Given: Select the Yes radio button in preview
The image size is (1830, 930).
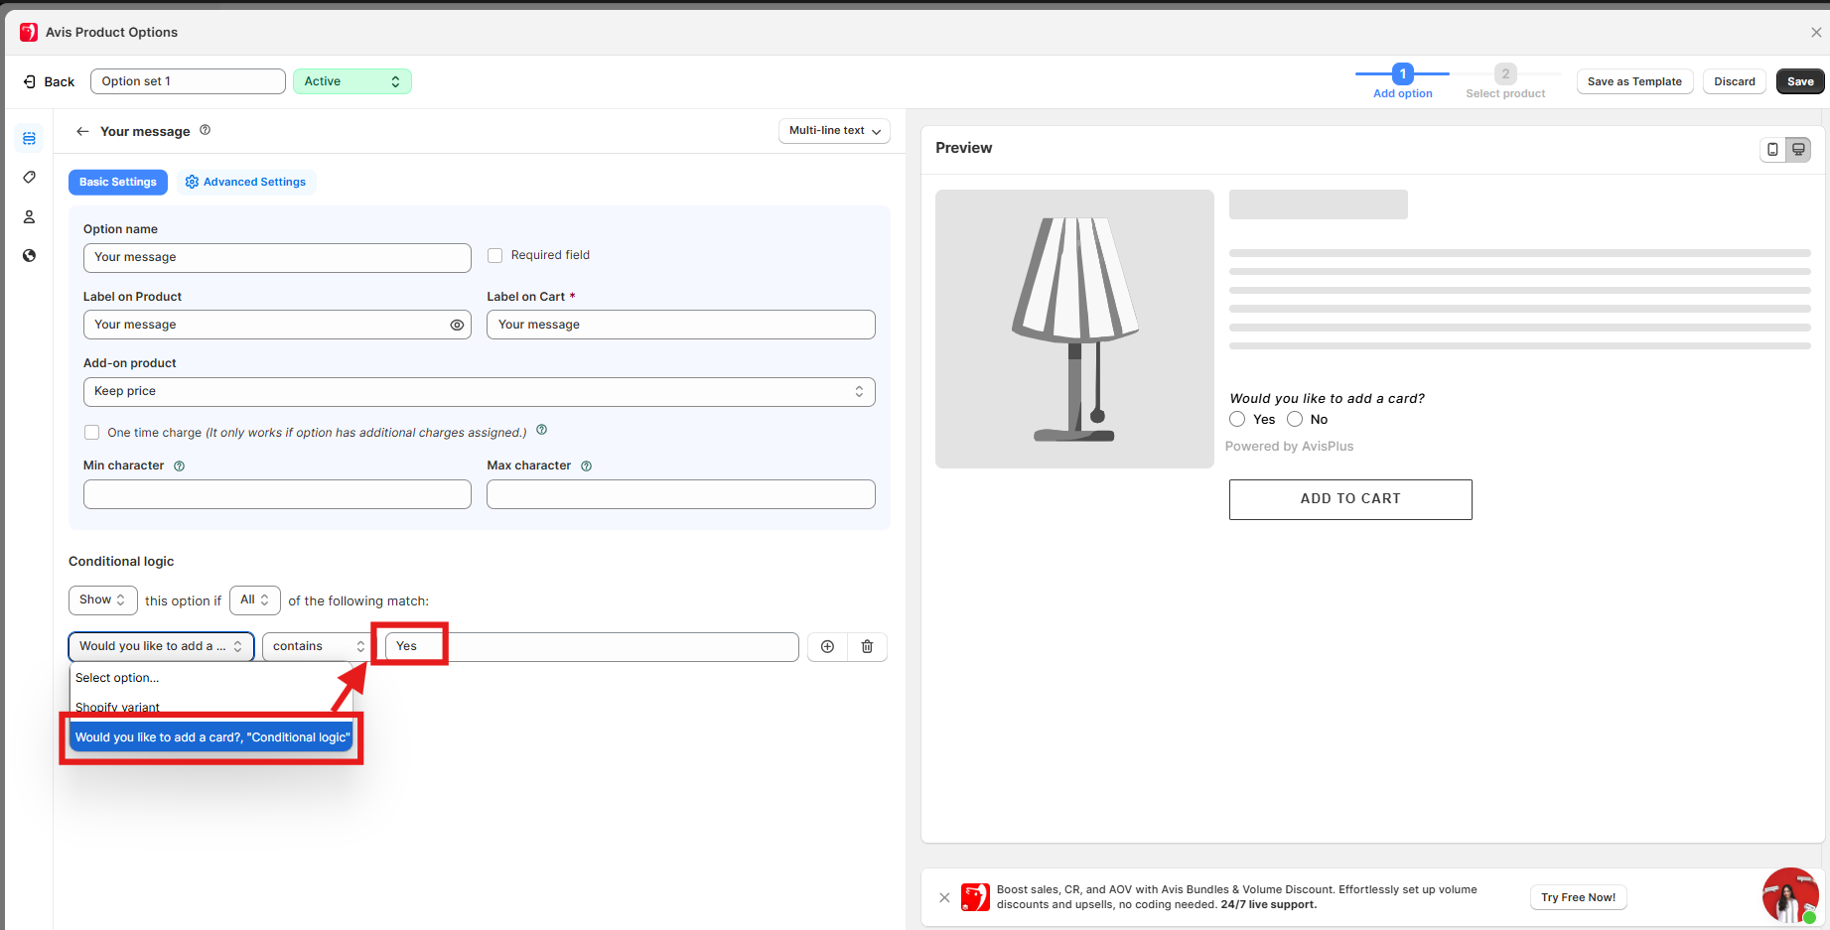Looking at the screenshot, I should click(1237, 419).
